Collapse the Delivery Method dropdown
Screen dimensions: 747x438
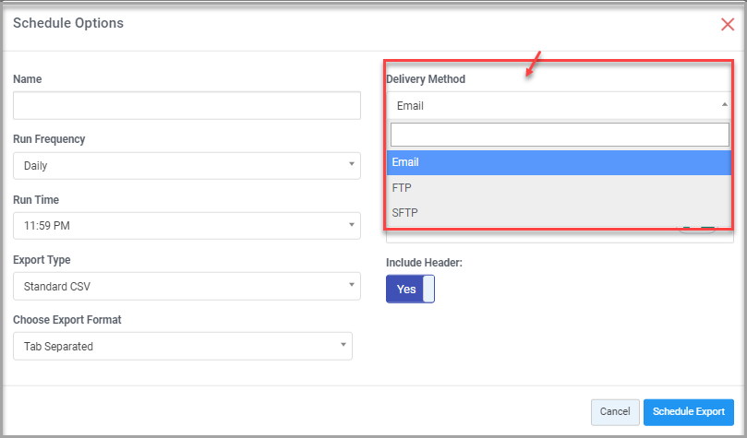point(560,105)
